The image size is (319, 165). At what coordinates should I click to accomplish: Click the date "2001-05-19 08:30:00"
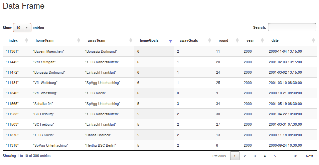[x=285, y=104]
